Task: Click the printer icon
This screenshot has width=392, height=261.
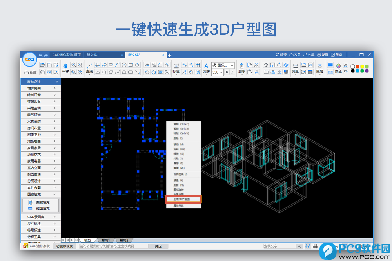Action: [x=42, y=72]
